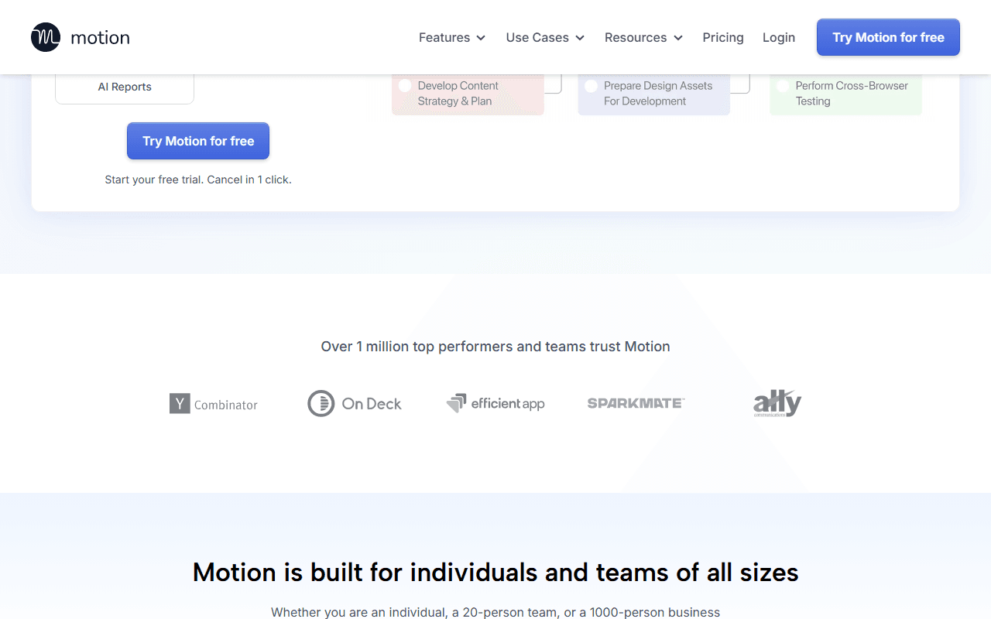Click Try Motion for free below AI Reports
Image resolution: width=991 pixels, height=619 pixels.
(198, 141)
